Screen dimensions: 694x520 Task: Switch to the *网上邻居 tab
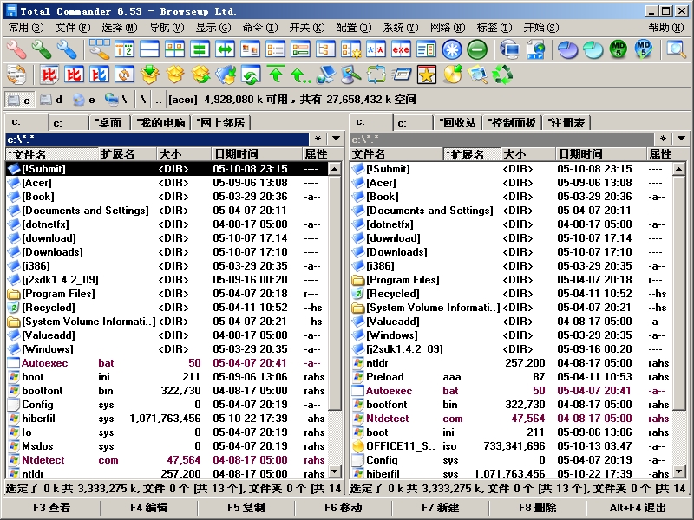tap(220, 122)
